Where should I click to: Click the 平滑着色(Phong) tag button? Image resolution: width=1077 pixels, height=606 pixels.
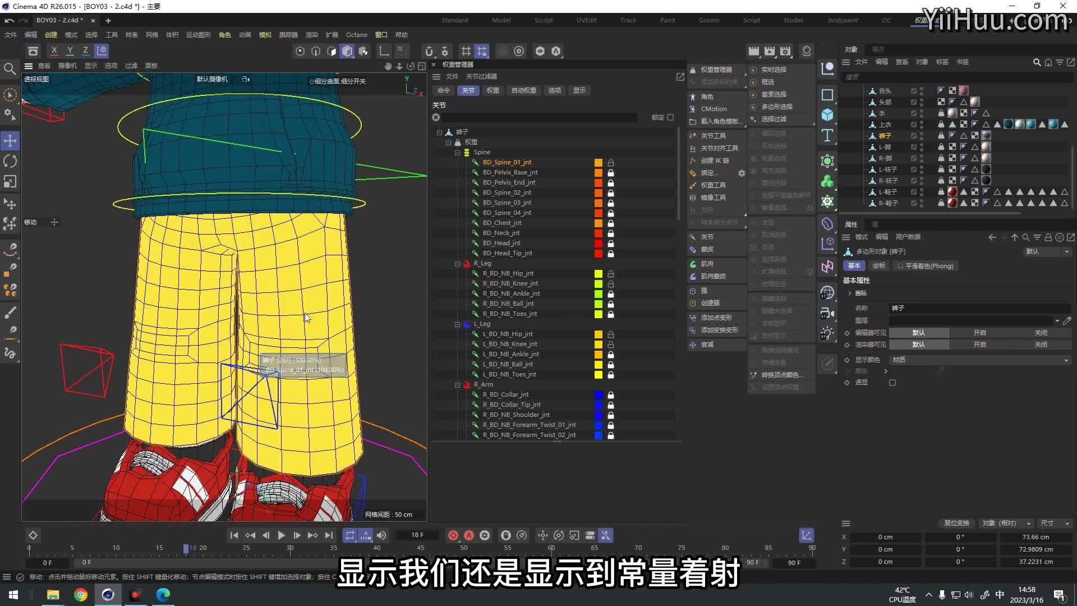[x=925, y=266]
